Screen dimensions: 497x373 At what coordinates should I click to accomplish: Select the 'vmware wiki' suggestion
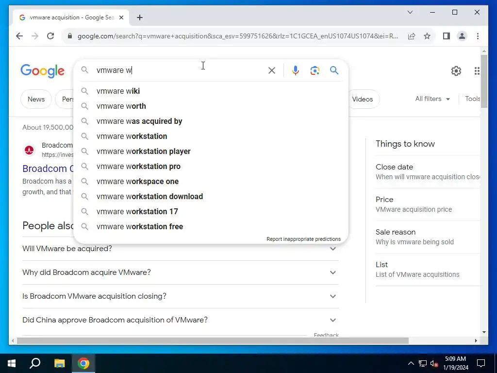click(x=211, y=91)
